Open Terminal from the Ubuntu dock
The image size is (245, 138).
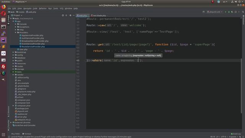pyautogui.click(x=3, y=27)
